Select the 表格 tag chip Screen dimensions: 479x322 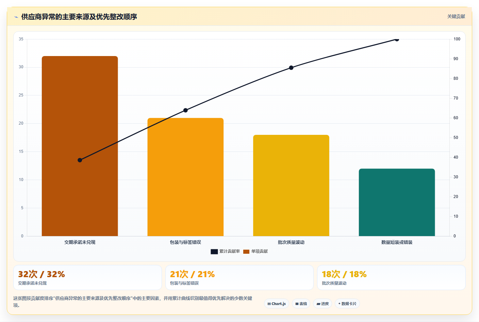(301, 304)
